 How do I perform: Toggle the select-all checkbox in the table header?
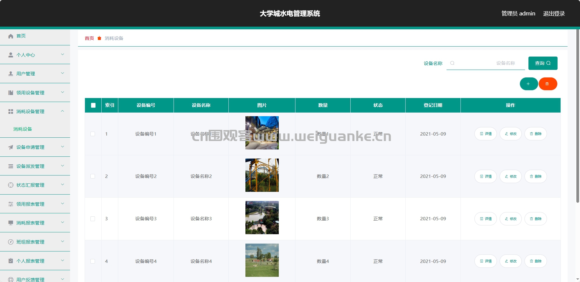93,105
